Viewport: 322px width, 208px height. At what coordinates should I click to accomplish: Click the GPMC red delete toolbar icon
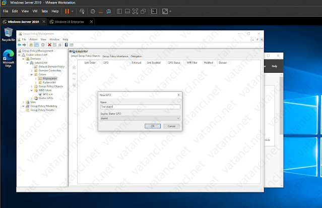(x=49, y=44)
